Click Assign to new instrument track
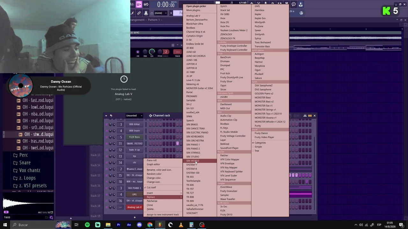The height and width of the screenshot is (229, 408). pyautogui.click(x=163, y=215)
